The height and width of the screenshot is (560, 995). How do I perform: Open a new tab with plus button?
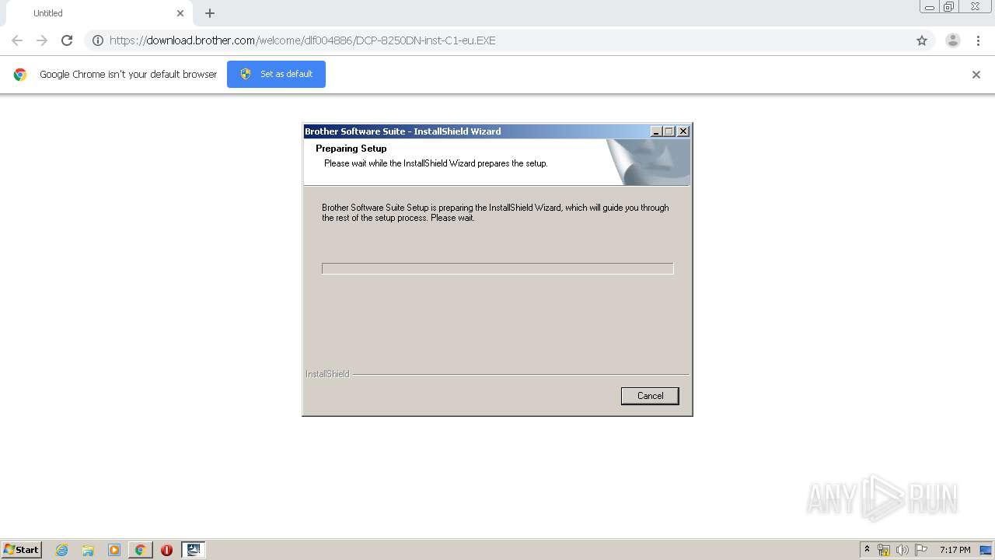tap(210, 13)
